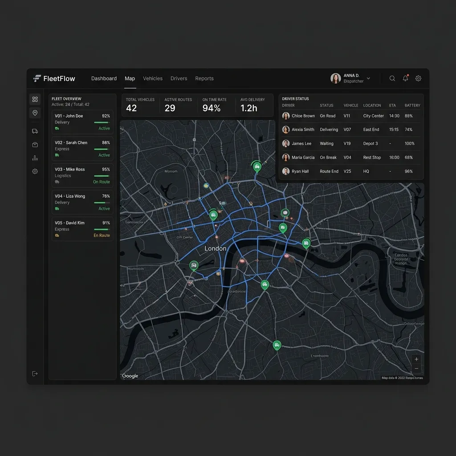
Task: Click the On Time Rate 94% stat
Action: coord(214,105)
